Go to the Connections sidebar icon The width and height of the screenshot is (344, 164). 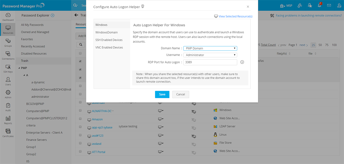(x=8, y=55)
